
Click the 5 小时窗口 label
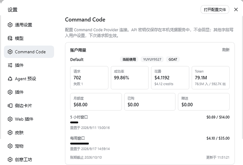tap(79, 117)
